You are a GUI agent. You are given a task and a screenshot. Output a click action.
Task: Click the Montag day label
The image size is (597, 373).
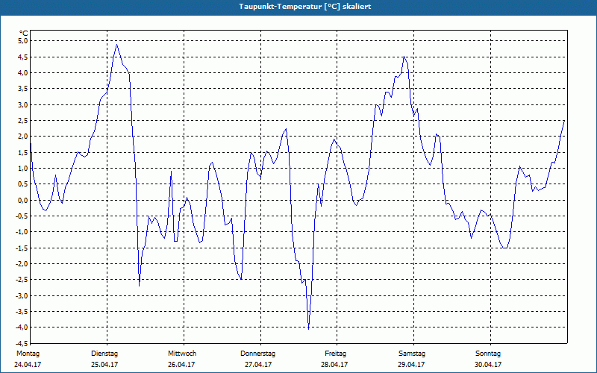(28, 354)
